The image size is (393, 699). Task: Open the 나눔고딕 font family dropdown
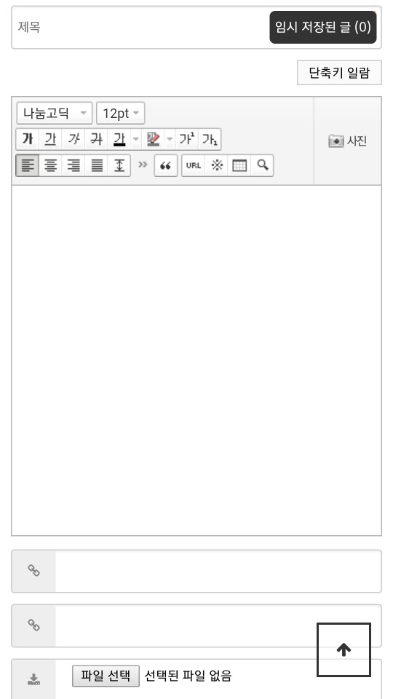pyautogui.click(x=55, y=114)
